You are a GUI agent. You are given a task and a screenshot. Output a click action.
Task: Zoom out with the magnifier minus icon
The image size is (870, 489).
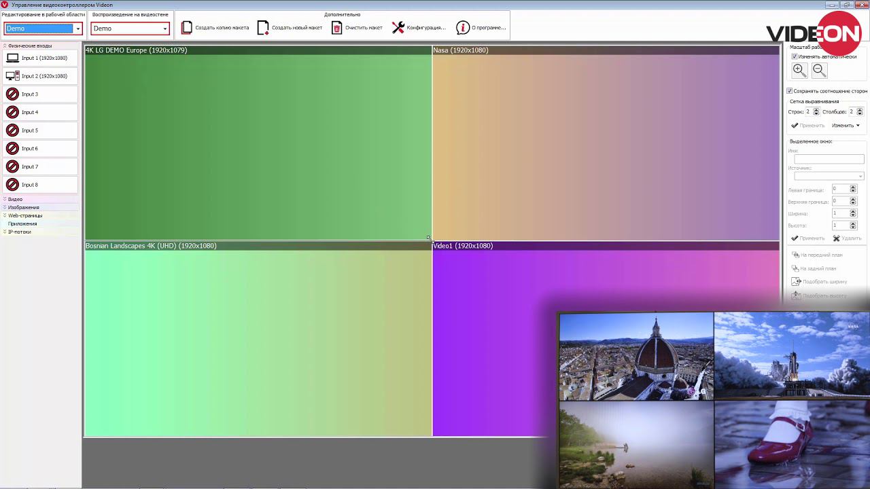coord(819,70)
